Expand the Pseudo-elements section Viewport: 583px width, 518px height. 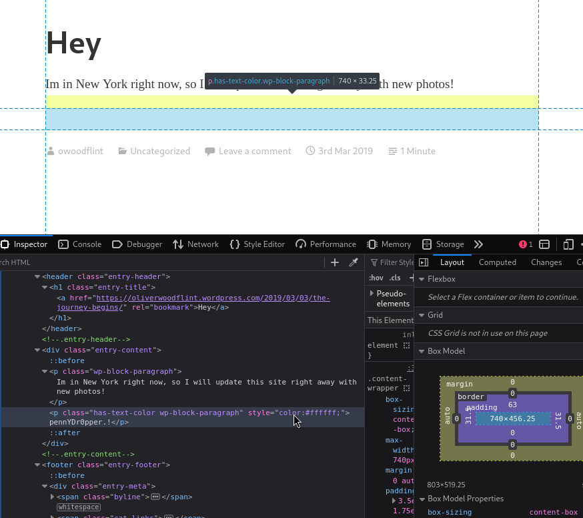click(372, 293)
